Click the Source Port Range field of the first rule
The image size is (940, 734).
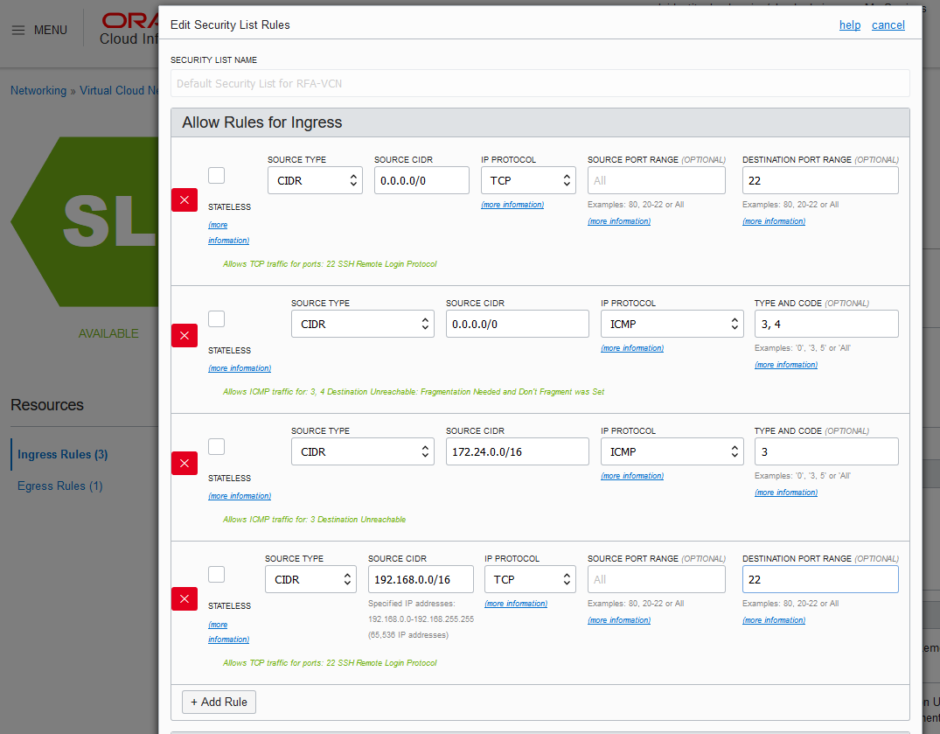coord(657,180)
